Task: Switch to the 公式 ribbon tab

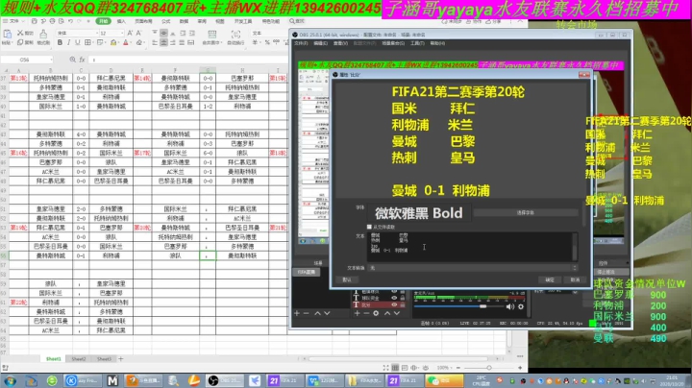Action: pos(166,21)
